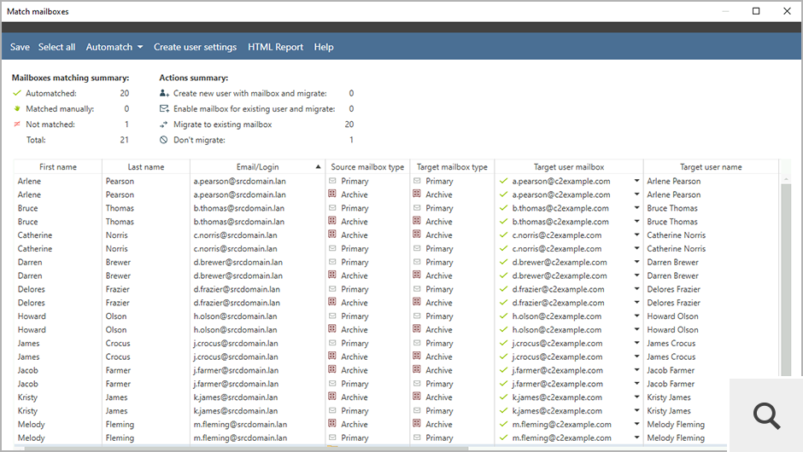The image size is (803, 452).
Task: Click Save in the toolbar
Action: point(20,47)
